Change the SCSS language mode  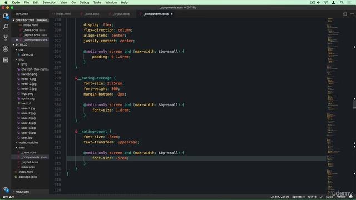click(329, 197)
